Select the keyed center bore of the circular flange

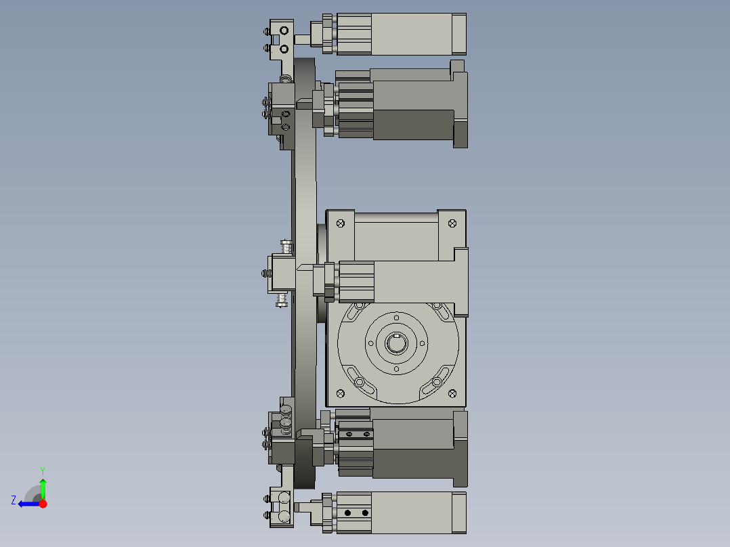pos(396,343)
